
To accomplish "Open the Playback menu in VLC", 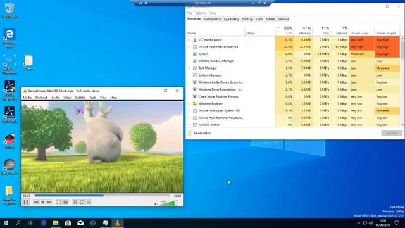I will click(x=41, y=98).
